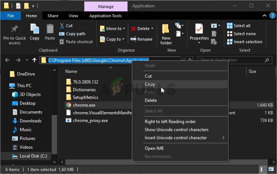Go forward with the right arrow
Viewport: 277px width, 174px height.
(18, 60)
